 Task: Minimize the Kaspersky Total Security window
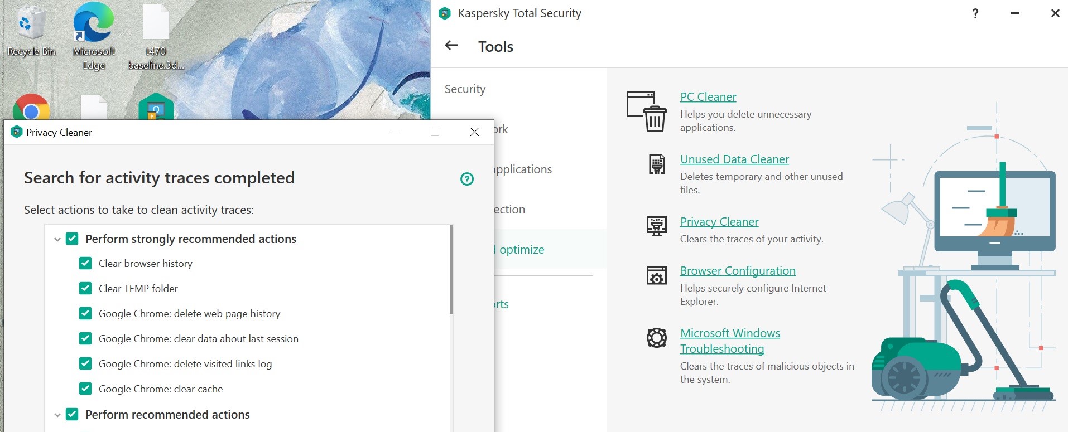point(1016,13)
